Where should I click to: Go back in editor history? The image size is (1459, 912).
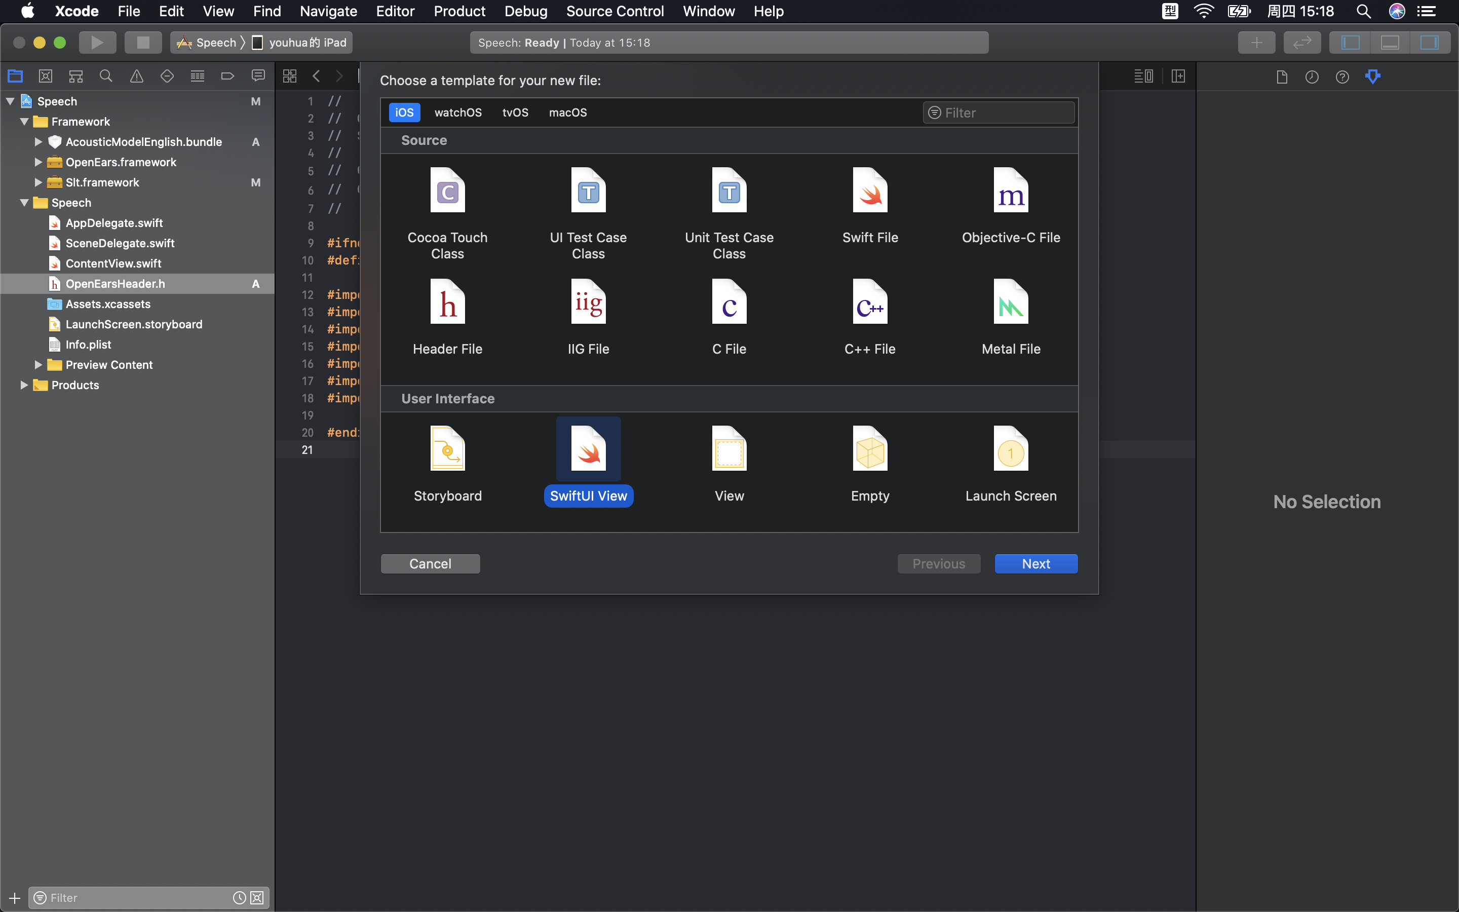pyautogui.click(x=317, y=76)
